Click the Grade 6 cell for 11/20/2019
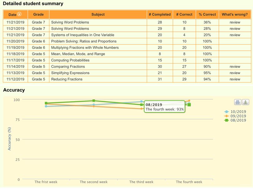 [38, 41]
